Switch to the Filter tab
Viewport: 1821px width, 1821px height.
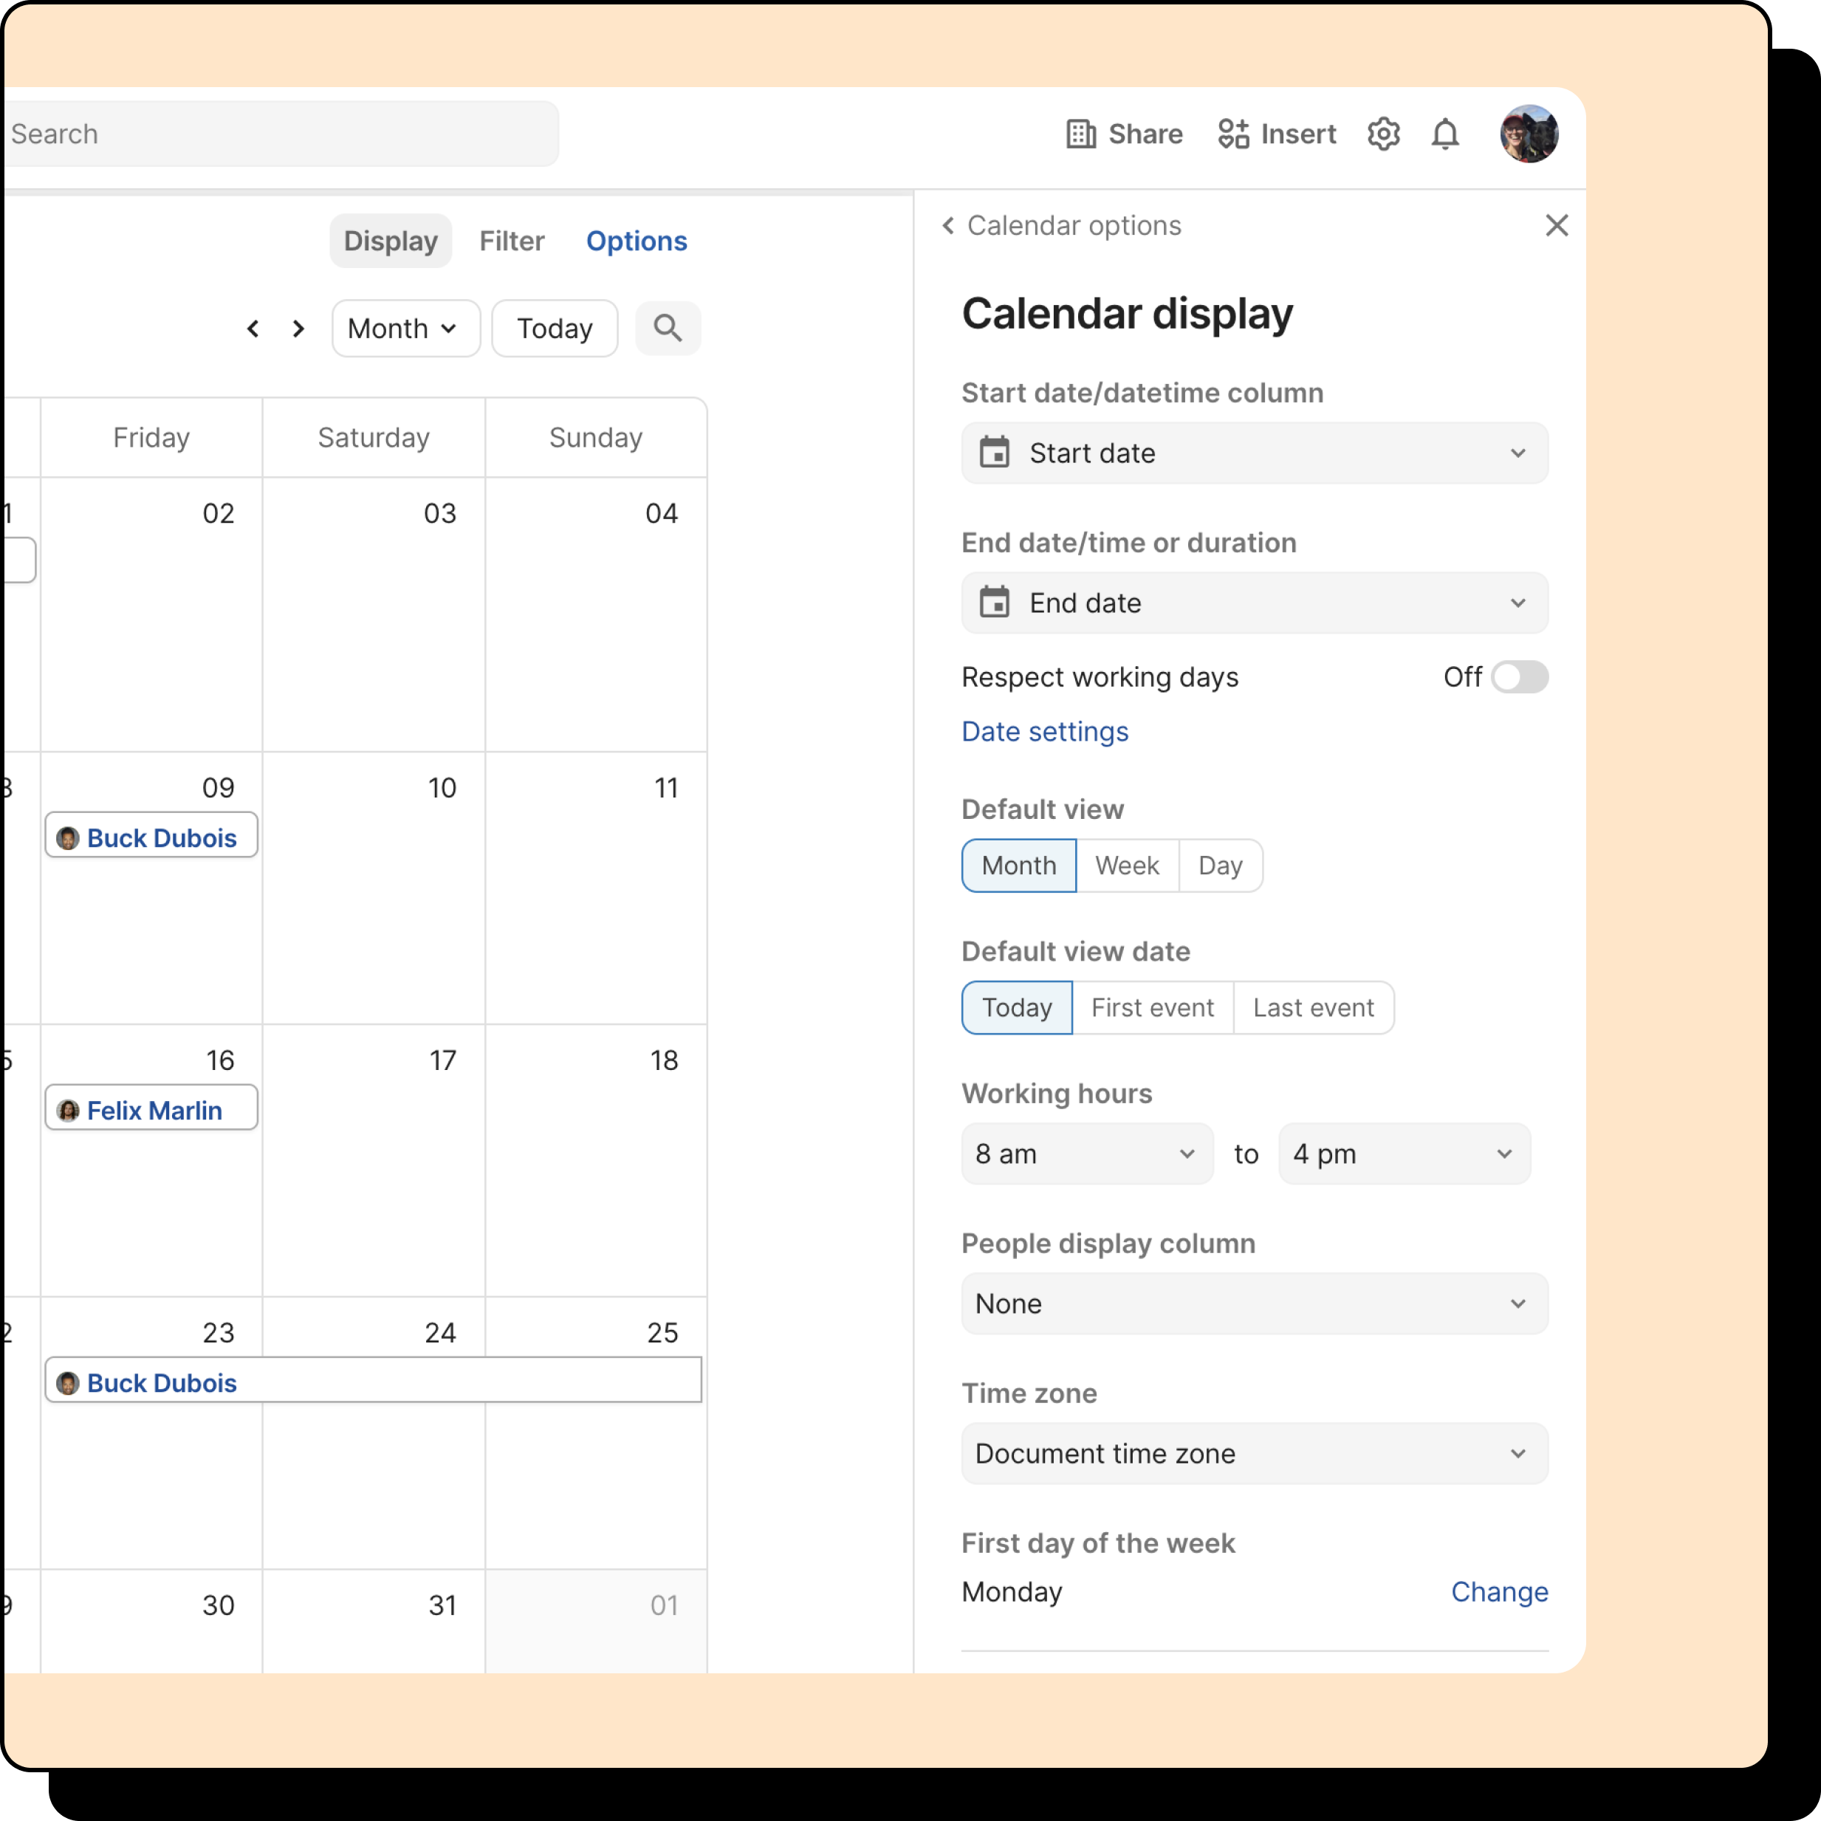(x=511, y=241)
